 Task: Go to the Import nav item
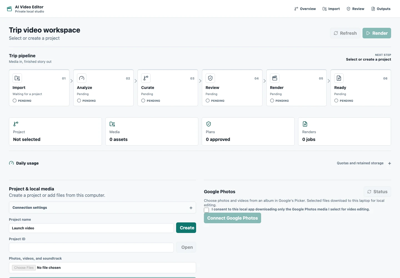point(331,9)
